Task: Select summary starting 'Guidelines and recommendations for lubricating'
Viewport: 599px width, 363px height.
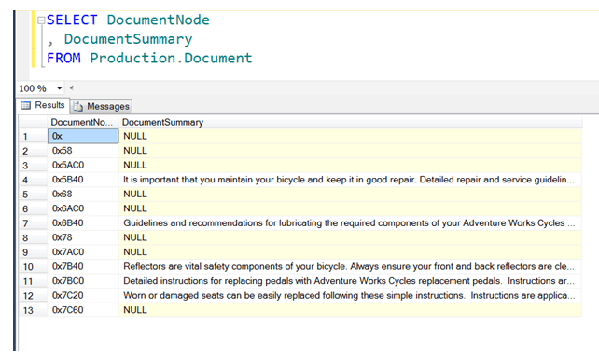Action: tap(350, 222)
